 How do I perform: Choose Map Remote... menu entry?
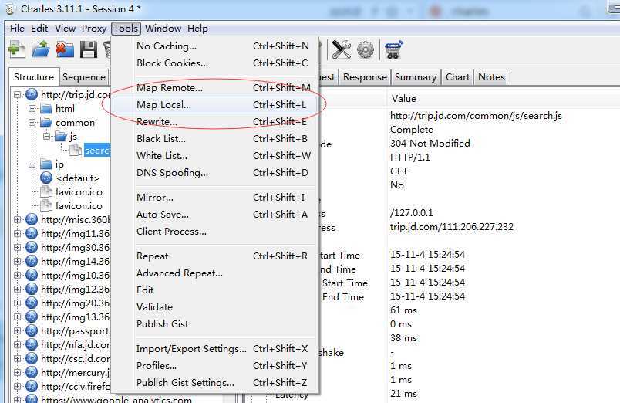(215, 88)
